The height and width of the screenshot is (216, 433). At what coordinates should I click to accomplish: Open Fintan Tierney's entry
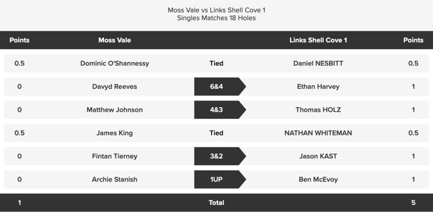tap(115, 157)
